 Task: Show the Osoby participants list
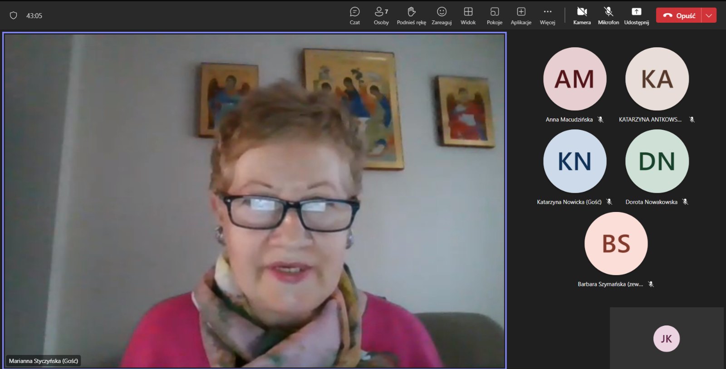click(x=381, y=15)
